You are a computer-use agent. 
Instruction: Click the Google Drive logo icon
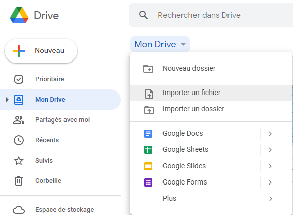point(19,15)
